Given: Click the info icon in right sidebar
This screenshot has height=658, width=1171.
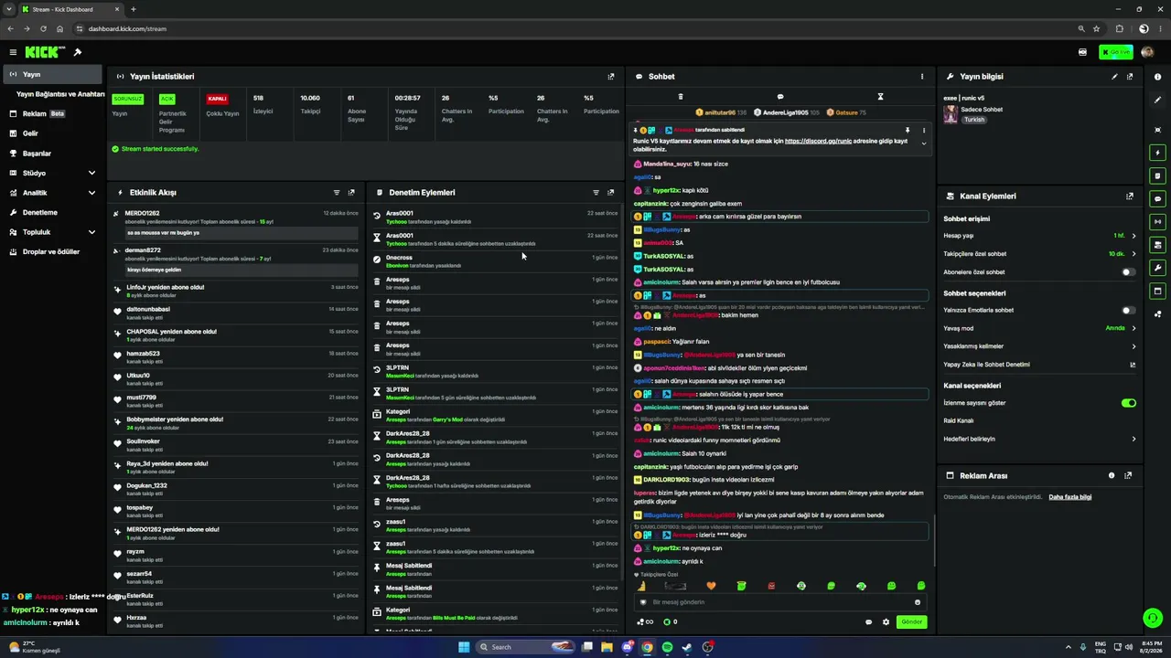Looking at the screenshot, I should (1157, 77).
